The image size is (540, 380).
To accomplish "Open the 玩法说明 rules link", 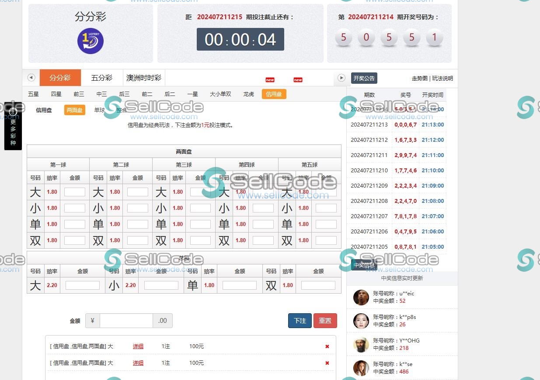I will pos(442,79).
